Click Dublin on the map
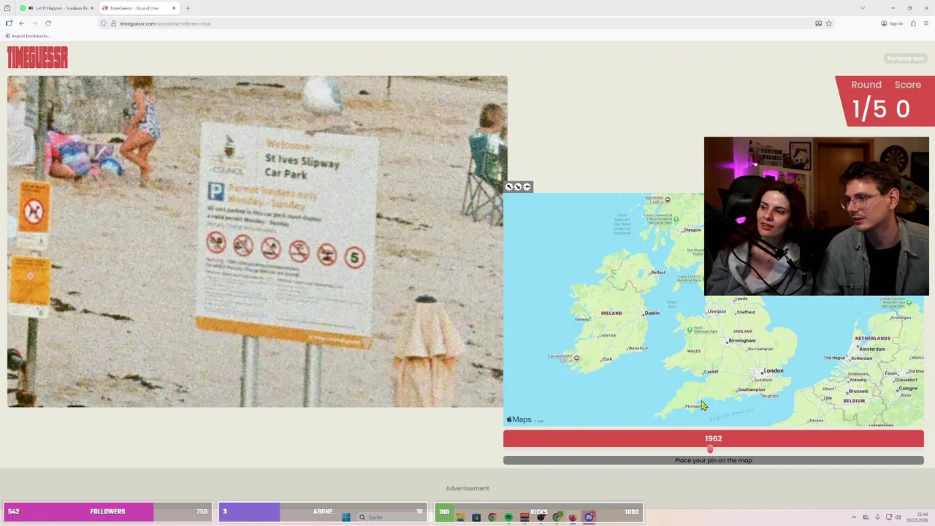This screenshot has width=935, height=526. tap(652, 313)
